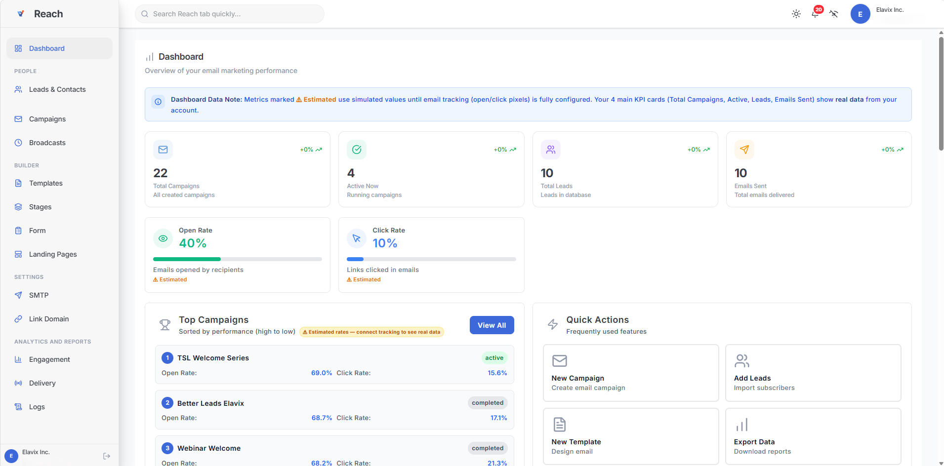Screen dimensions: 944x466
Task: Open Dashboard in the sidebar
Action: tap(59, 48)
